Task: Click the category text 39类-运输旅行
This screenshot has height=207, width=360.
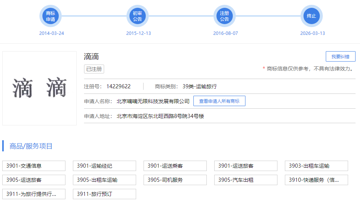Action: (200, 86)
